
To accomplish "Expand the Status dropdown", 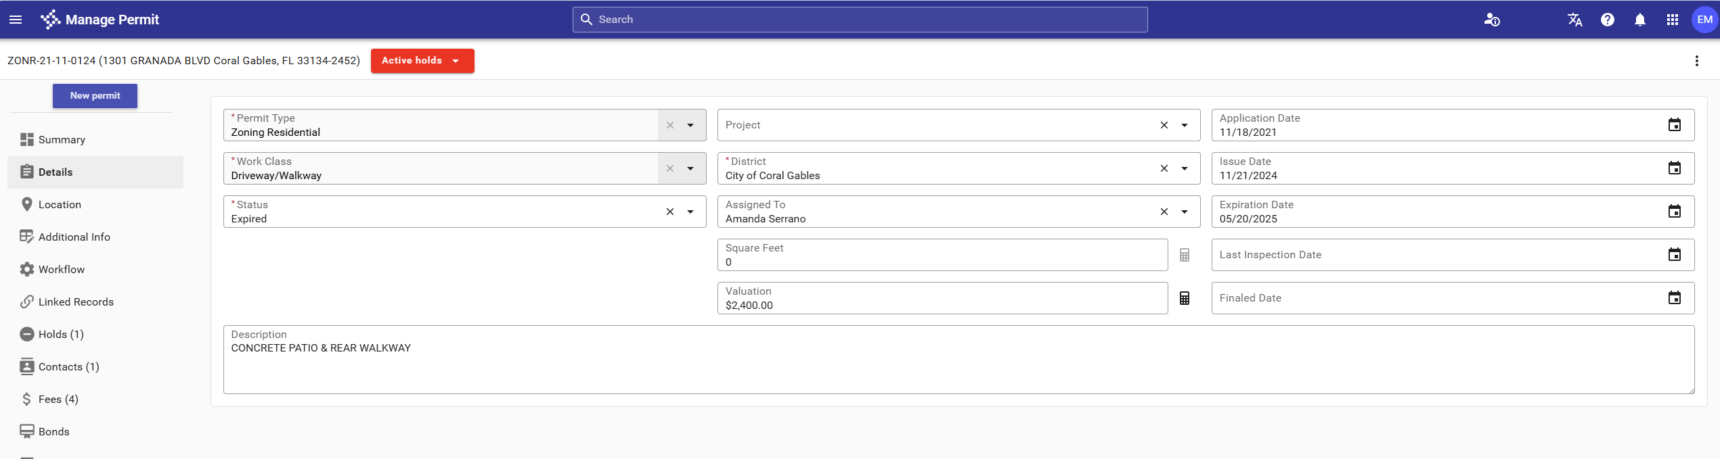I will (x=690, y=212).
